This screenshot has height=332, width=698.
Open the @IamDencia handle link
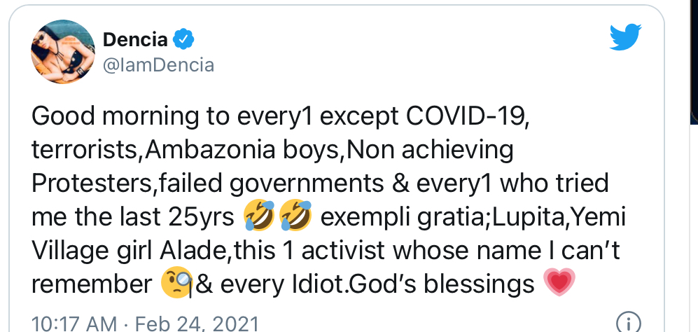pos(158,66)
